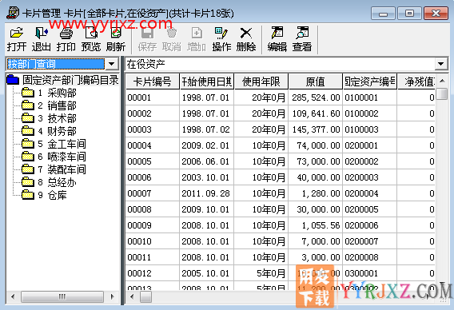The image size is (454, 310).
Task: Select the 8 总经办 folder
Action: [x=49, y=182]
